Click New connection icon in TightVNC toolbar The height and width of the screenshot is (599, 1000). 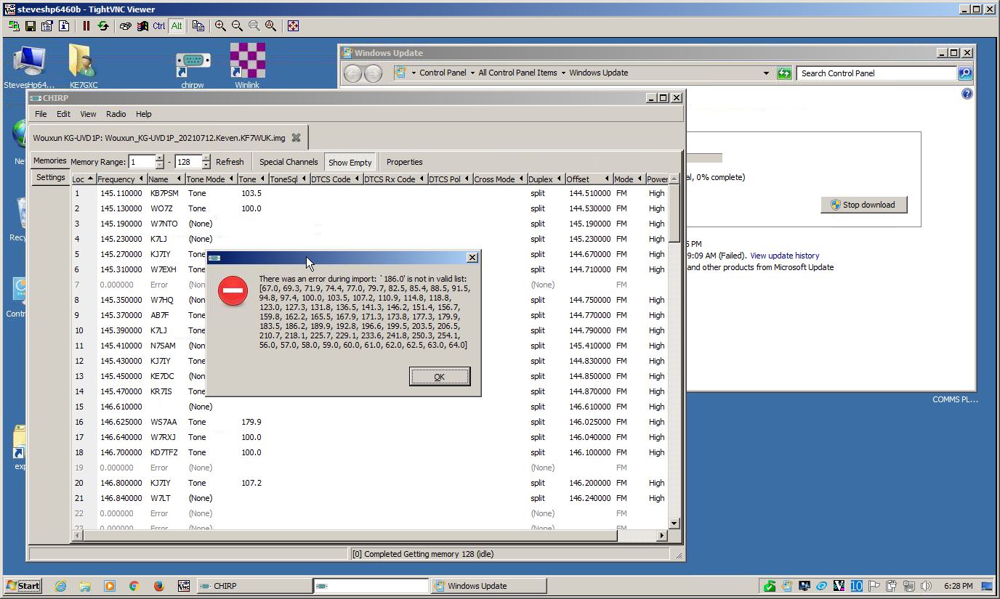point(14,25)
